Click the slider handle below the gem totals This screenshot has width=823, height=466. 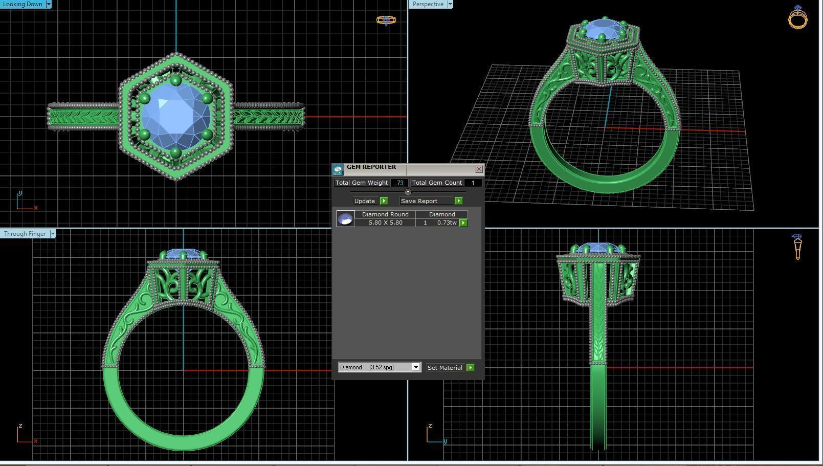(x=408, y=192)
